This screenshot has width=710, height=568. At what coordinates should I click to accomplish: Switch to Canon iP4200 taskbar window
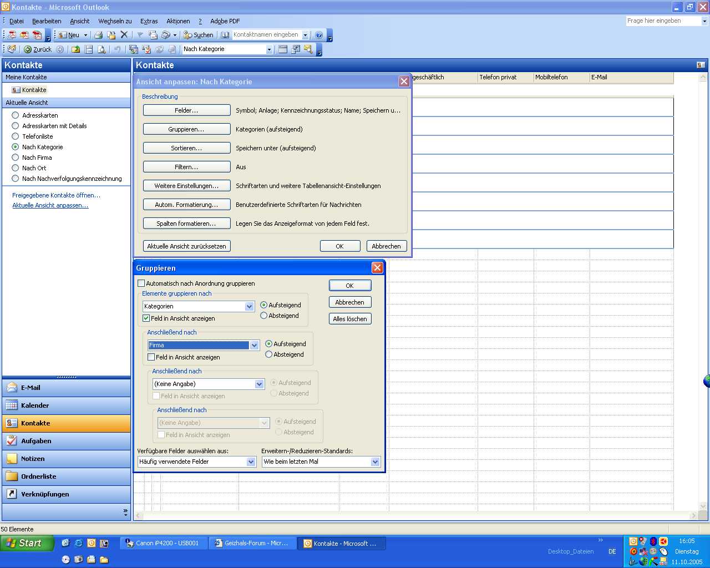[164, 543]
